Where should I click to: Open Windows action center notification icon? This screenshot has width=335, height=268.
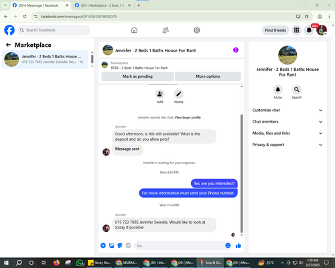click(x=326, y=263)
